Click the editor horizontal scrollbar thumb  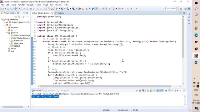tap(105, 86)
